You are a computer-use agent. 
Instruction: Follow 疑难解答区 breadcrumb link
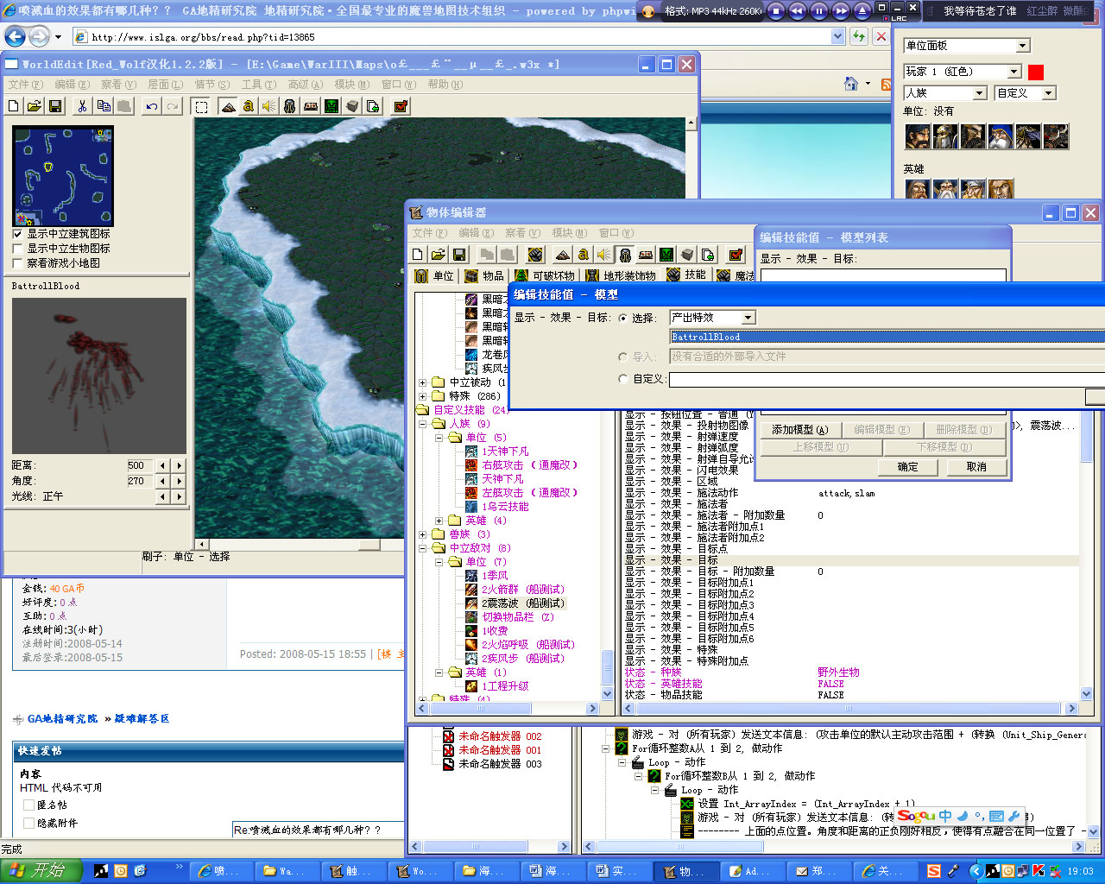point(142,718)
